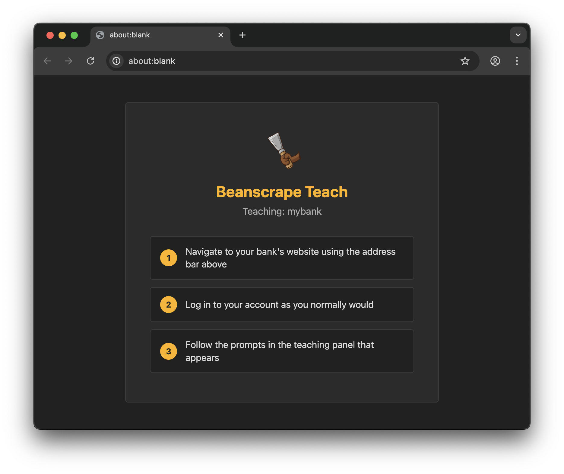Click the Beanscrape Teach heading
Viewport: 564px width, 474px height.
(282, 192)
